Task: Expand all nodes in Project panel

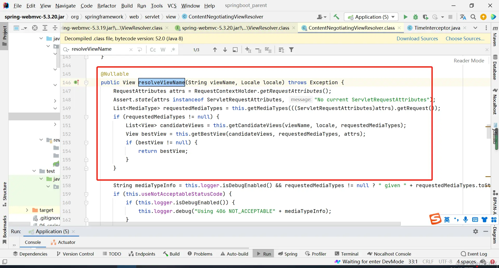Action: click(x=45, y=28)
